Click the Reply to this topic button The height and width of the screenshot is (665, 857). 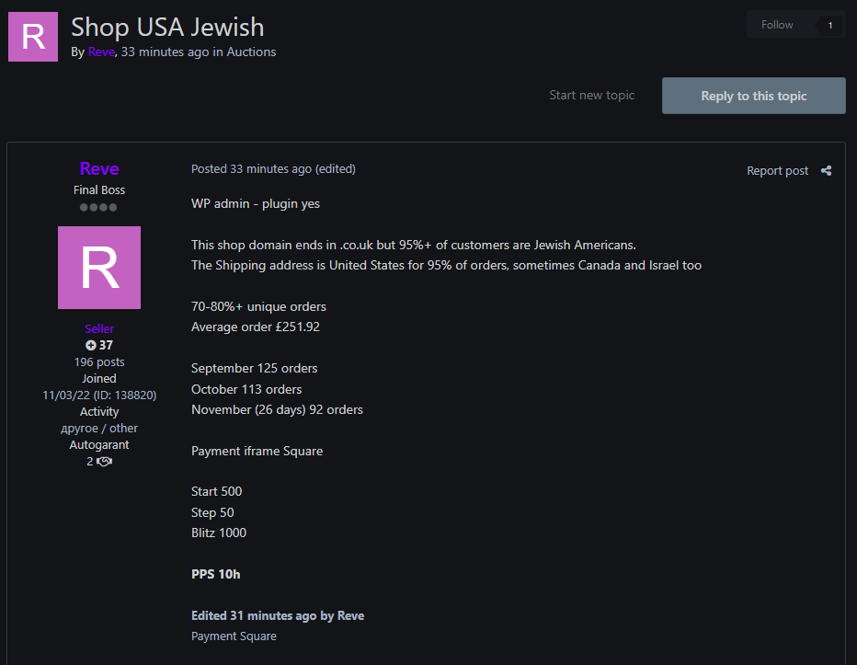click(753, 96)
